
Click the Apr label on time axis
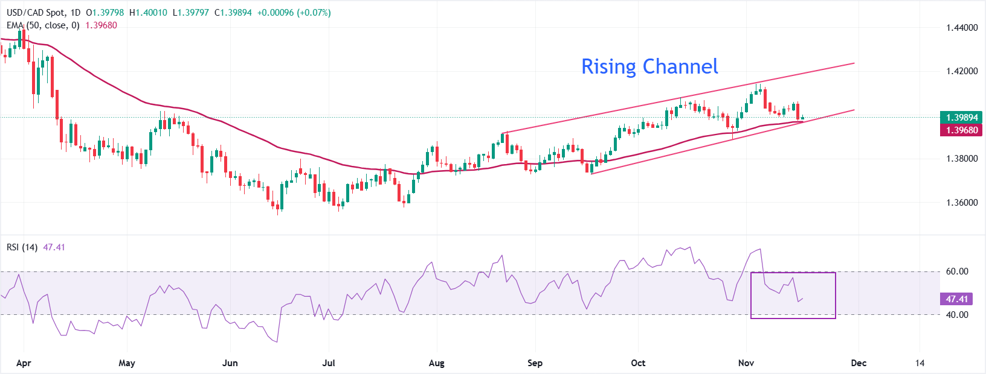point(24,363)
